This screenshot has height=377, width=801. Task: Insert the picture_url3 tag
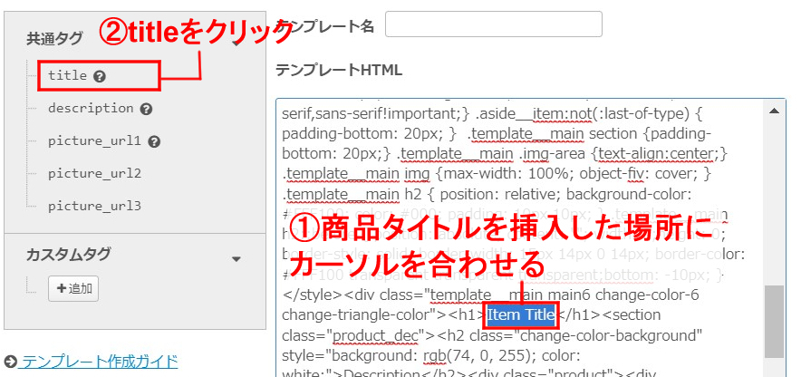(x=94, y=207)
